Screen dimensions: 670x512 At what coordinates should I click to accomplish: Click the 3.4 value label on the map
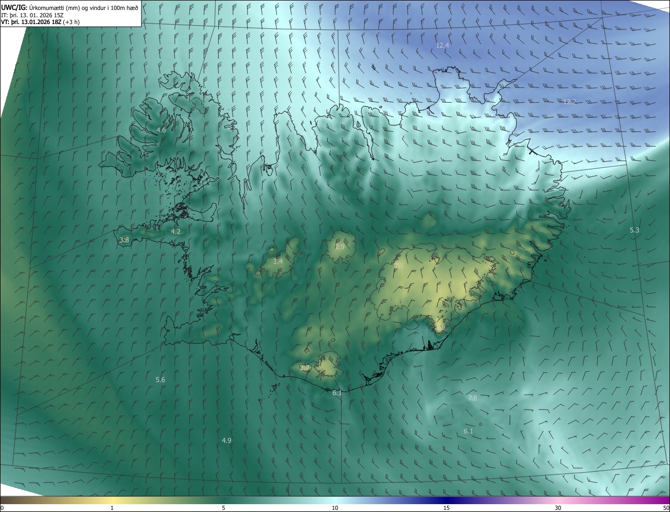click(x=278, y=261)
